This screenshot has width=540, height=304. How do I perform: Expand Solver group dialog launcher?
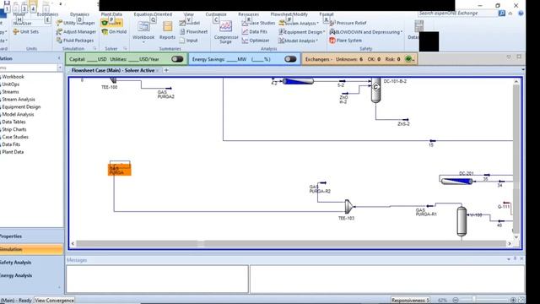(125, 49)
